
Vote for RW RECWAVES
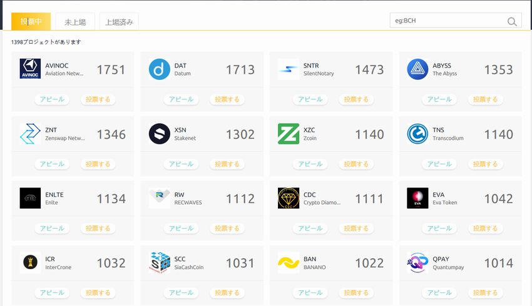[x=227, y=228]
